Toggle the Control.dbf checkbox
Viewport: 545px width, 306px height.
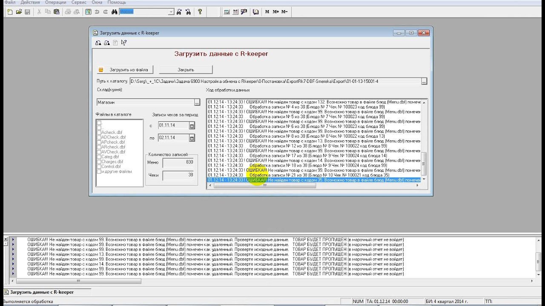coord(99,167)
